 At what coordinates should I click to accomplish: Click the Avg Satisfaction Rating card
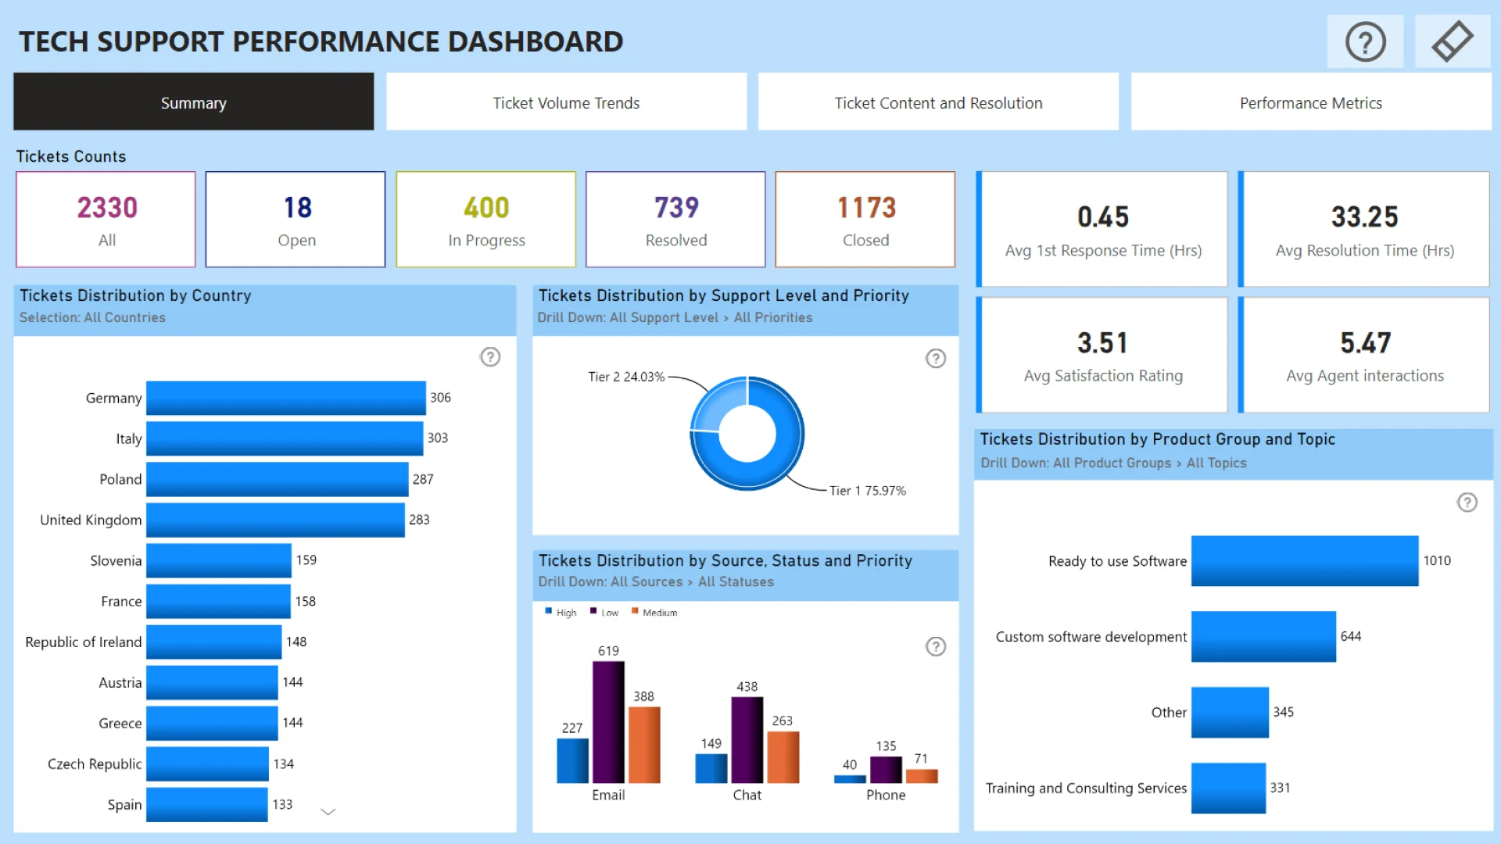point(1102,355)
